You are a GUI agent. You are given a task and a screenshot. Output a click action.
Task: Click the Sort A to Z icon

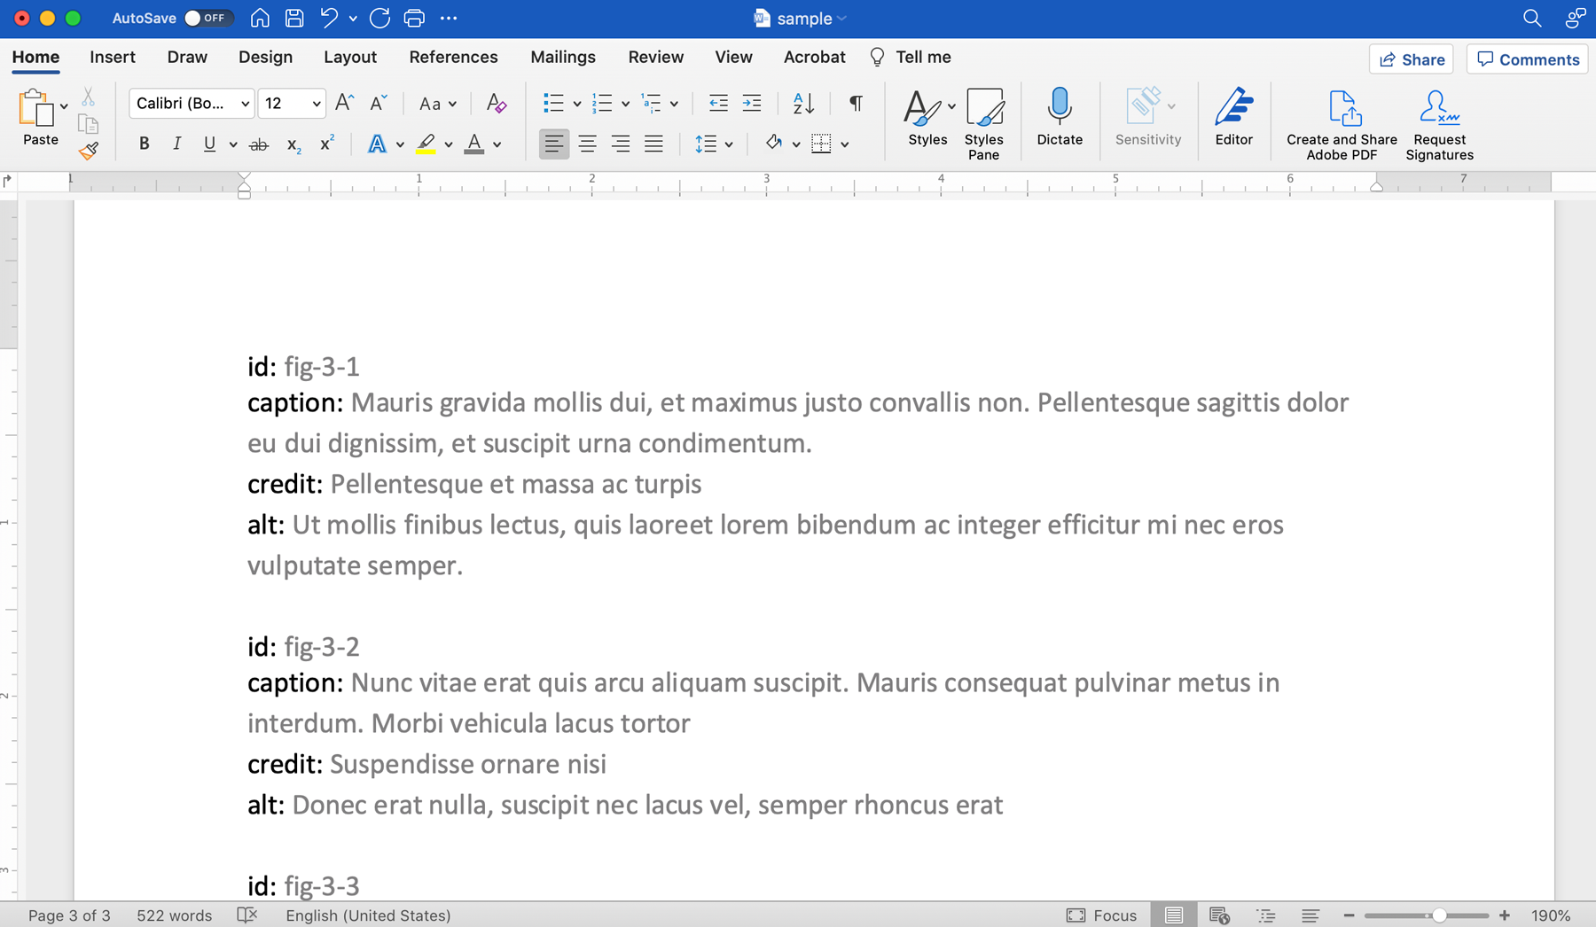point(803,104)
